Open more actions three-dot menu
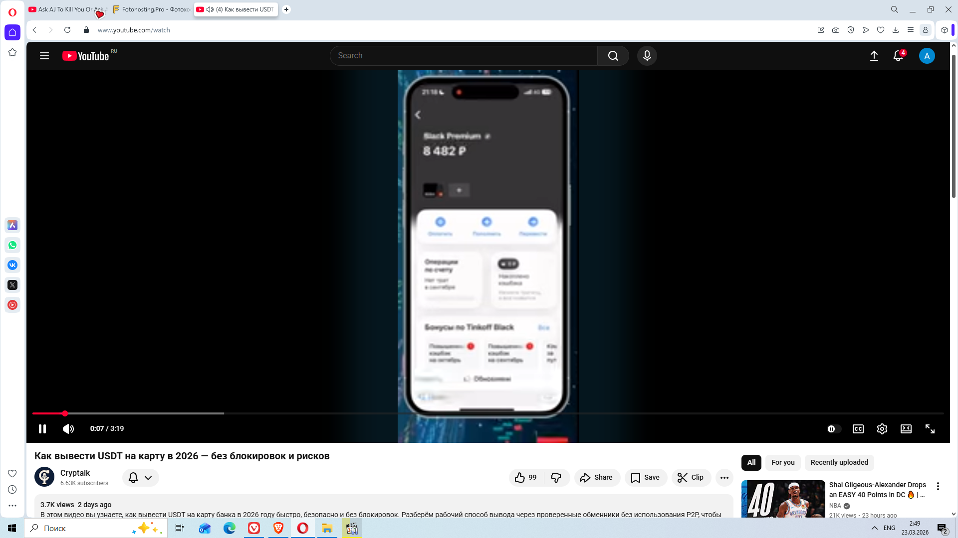 click(724, 478)
